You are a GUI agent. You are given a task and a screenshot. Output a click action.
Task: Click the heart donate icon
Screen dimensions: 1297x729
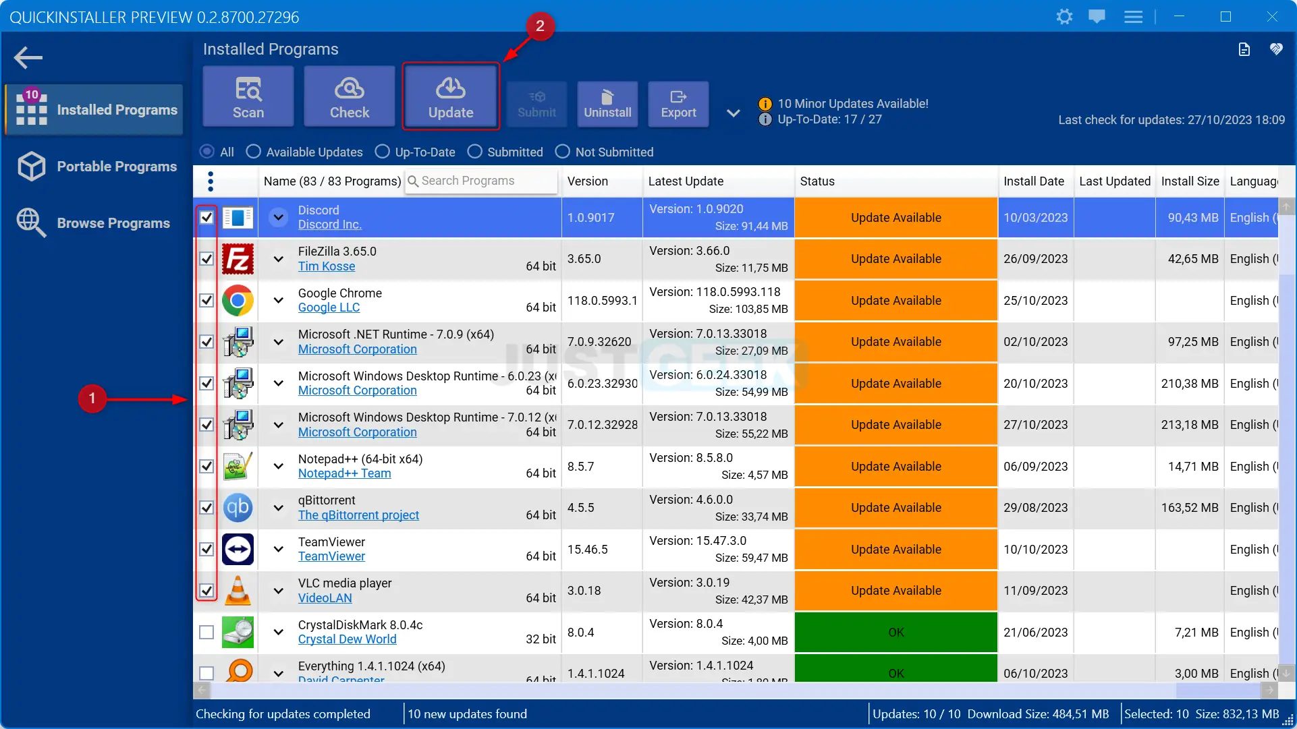(x=1275, y=49)
